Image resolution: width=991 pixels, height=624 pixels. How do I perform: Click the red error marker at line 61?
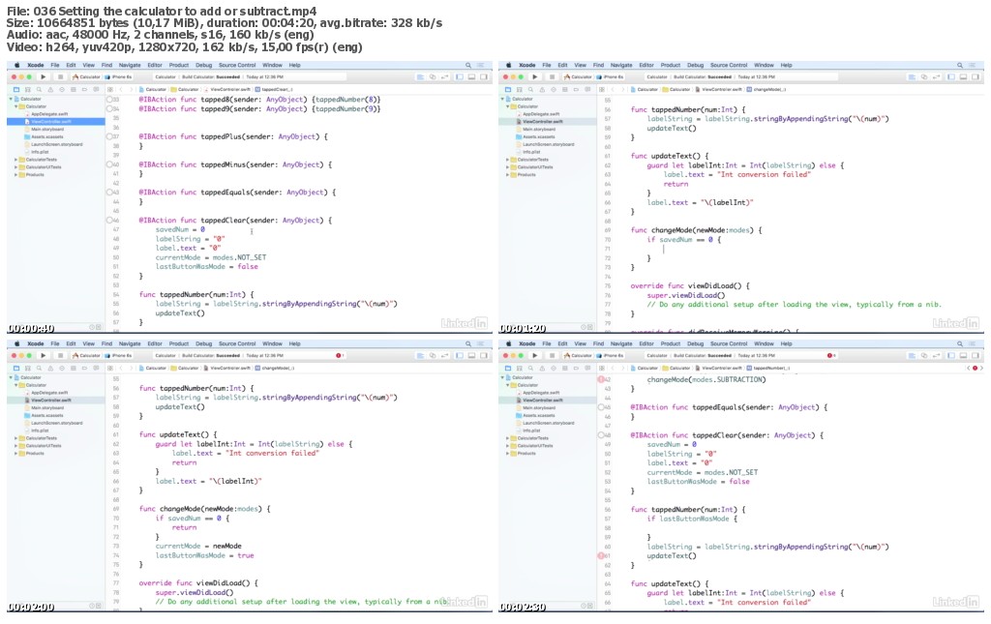(x=601, y=555)
